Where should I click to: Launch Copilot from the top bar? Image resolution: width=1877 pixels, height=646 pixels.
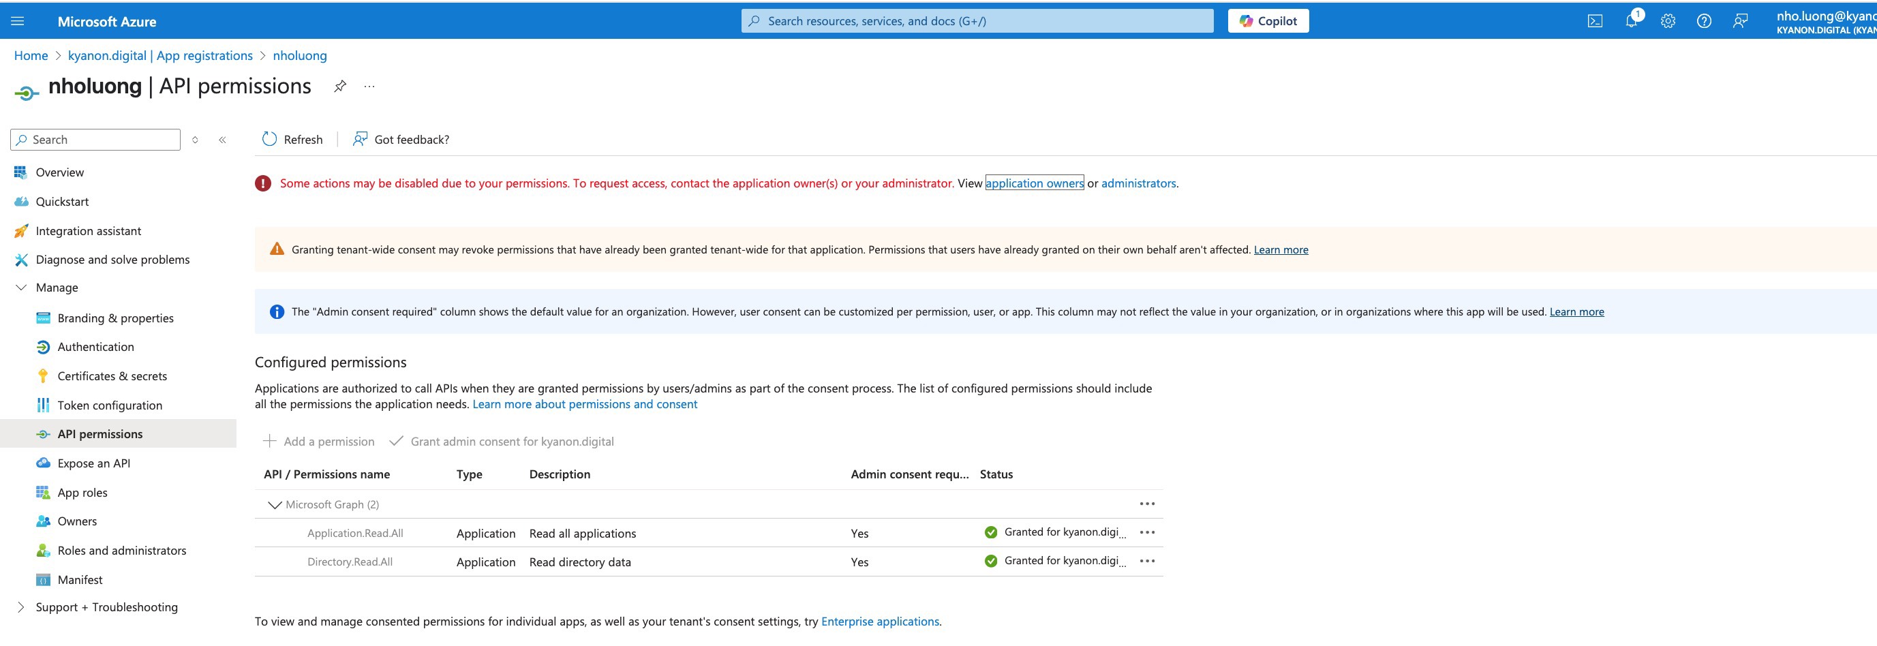pyautogui.click(x=1268, y=21)
